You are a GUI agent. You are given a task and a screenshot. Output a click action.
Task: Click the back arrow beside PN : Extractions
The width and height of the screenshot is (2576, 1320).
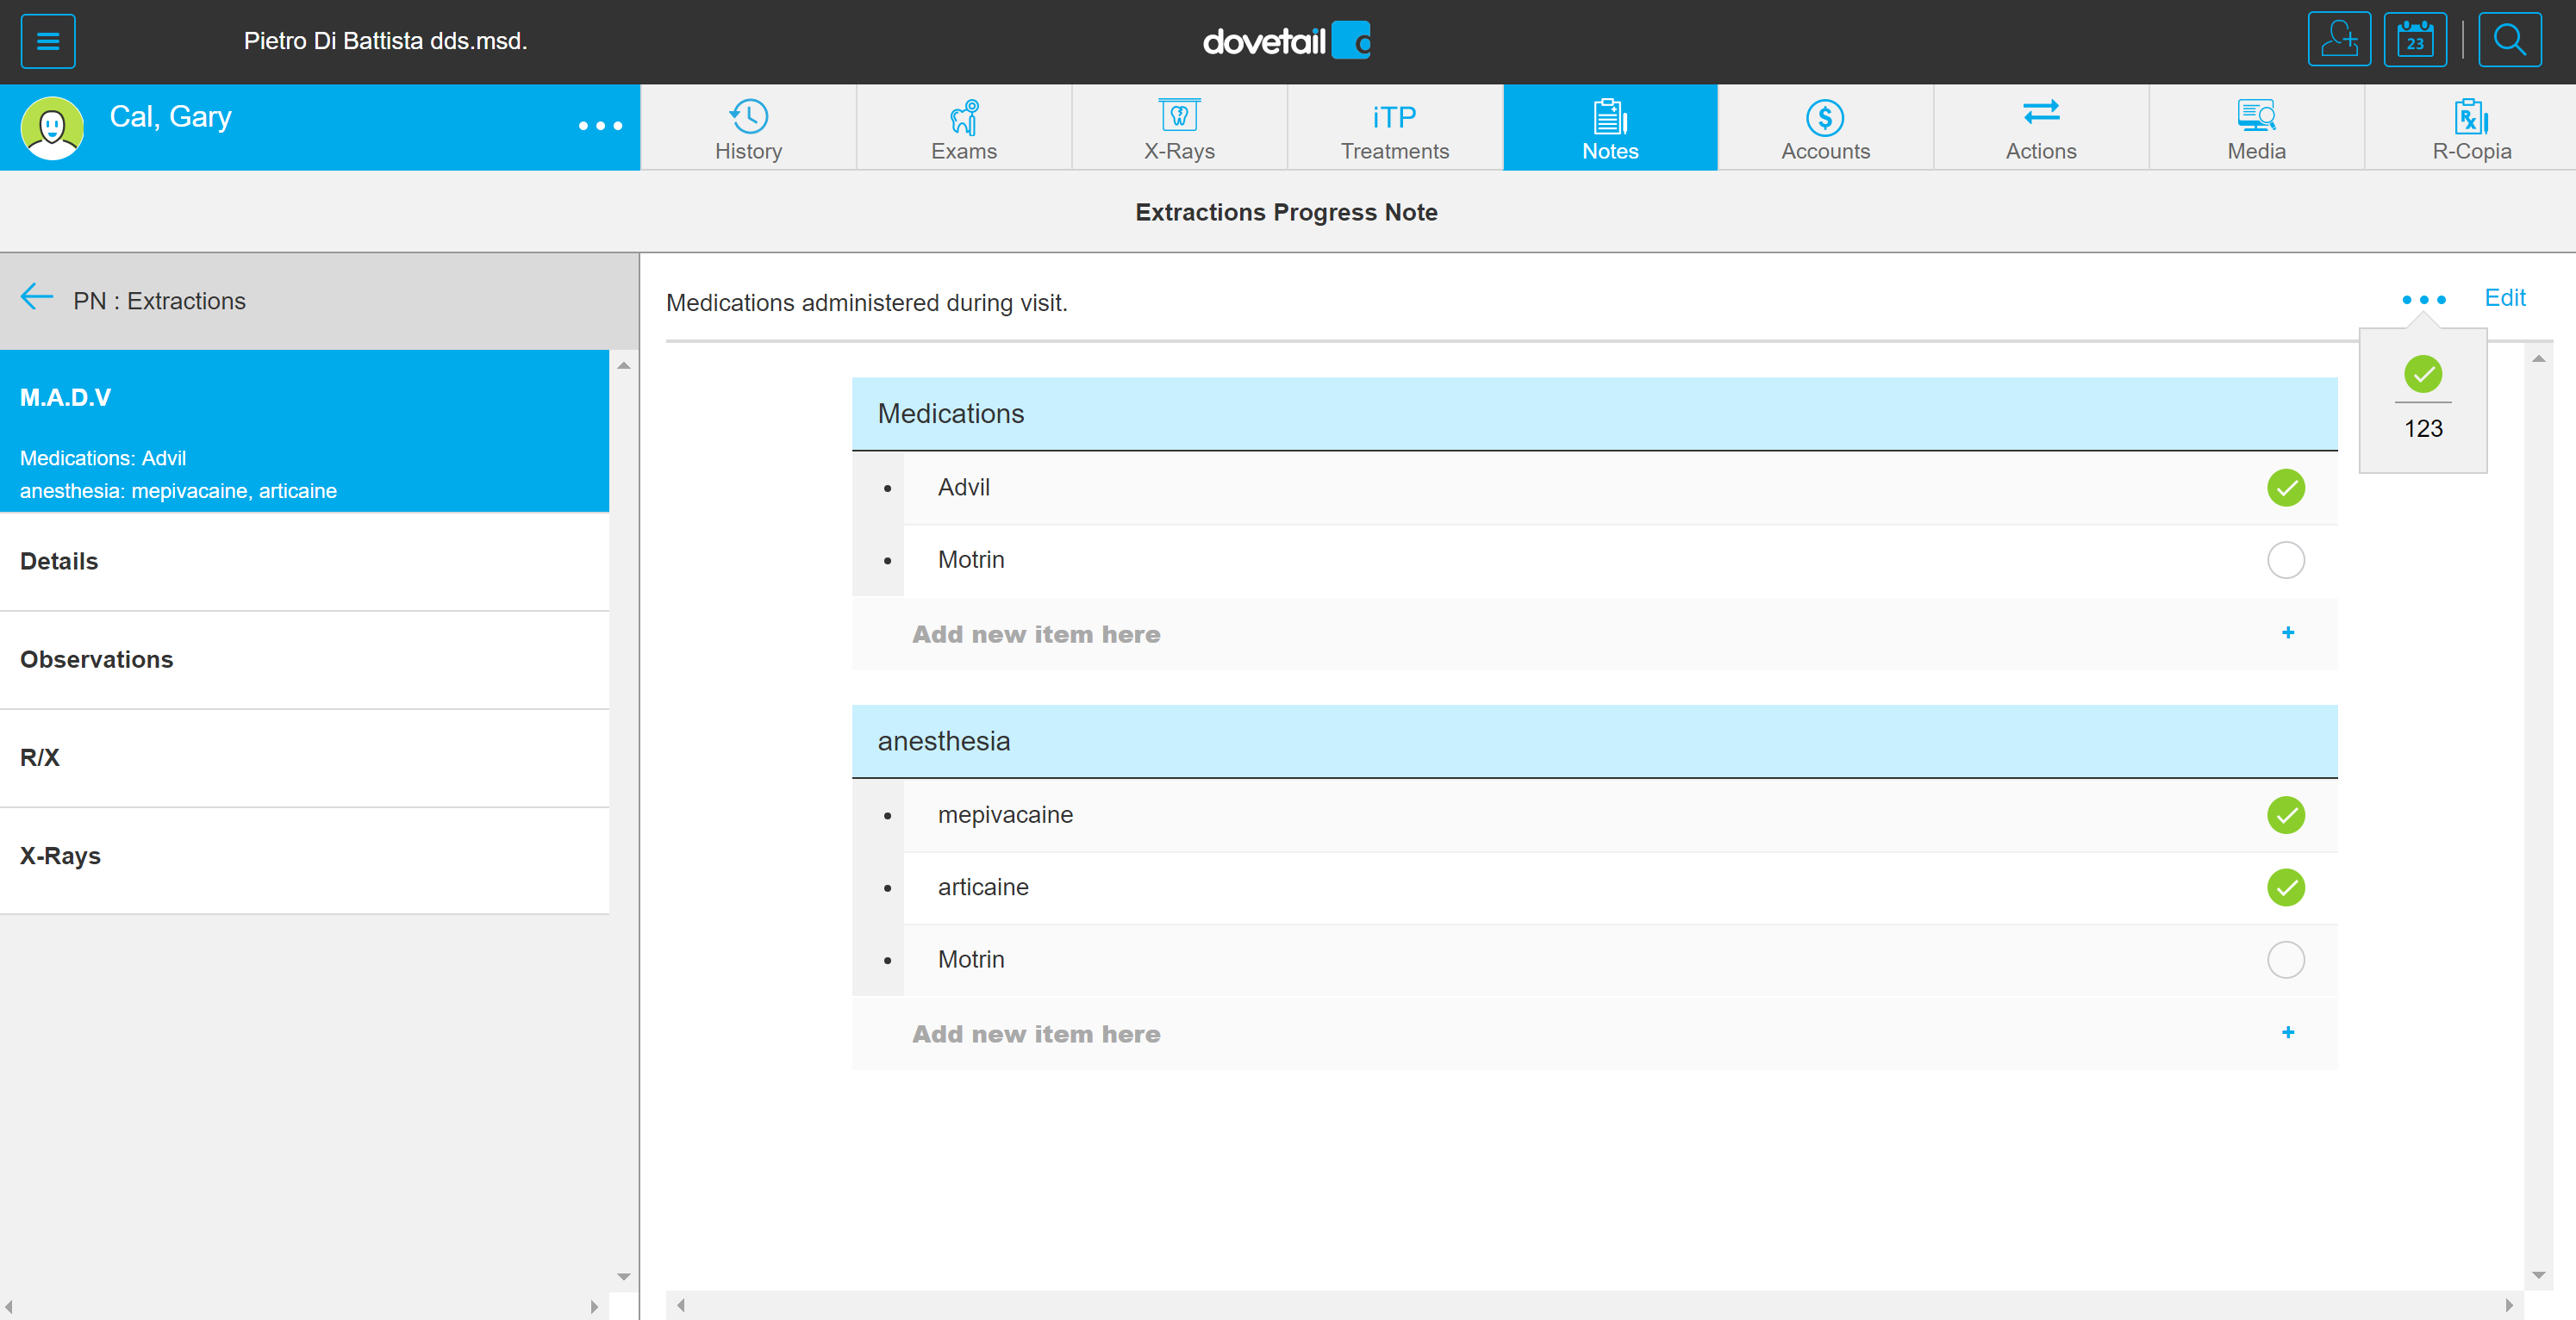(37, 298)
